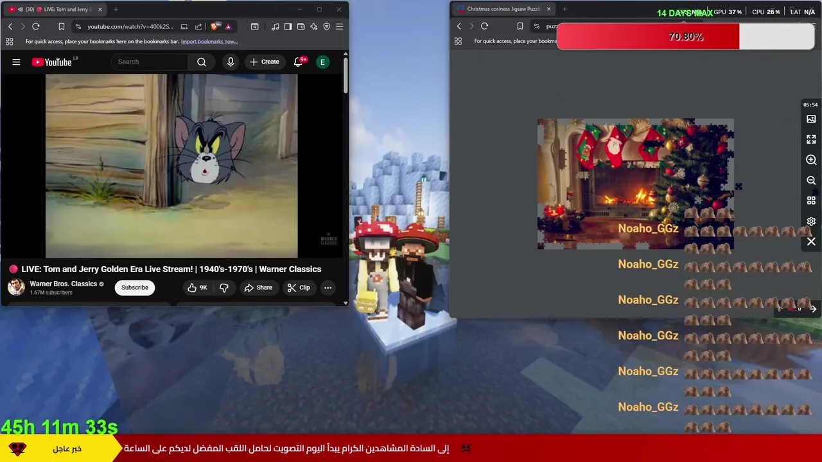Click the Christmas fireplace jigsaw image
This screenshot has height=462, width=822.
pyautogui.click(x=635, y=184)
